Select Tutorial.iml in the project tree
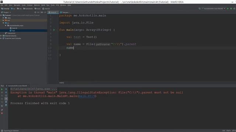236x132 pixels. [10, 33]
